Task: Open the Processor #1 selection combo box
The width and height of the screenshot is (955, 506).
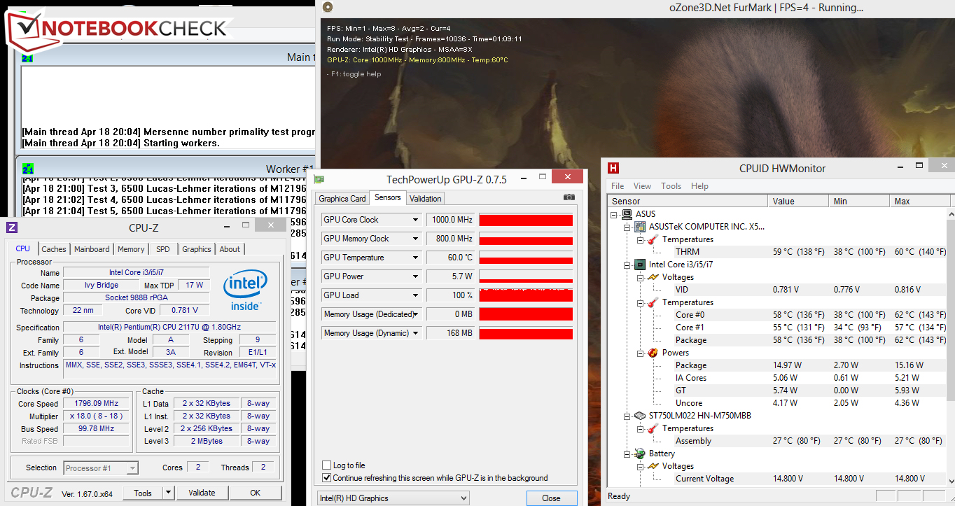Action: 101,468
